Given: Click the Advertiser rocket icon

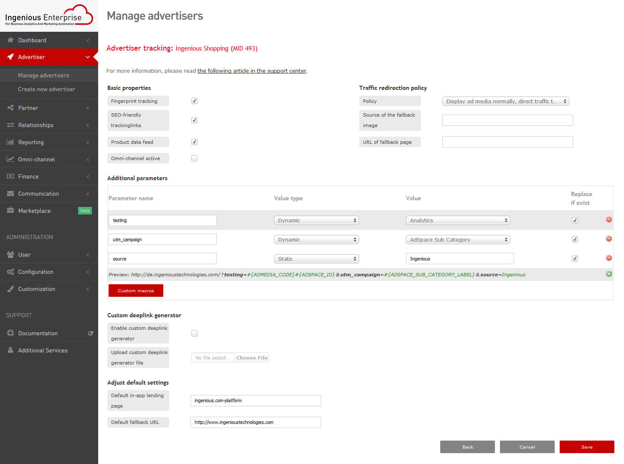Looking at the screenshot, I should [x=10, y=57].
